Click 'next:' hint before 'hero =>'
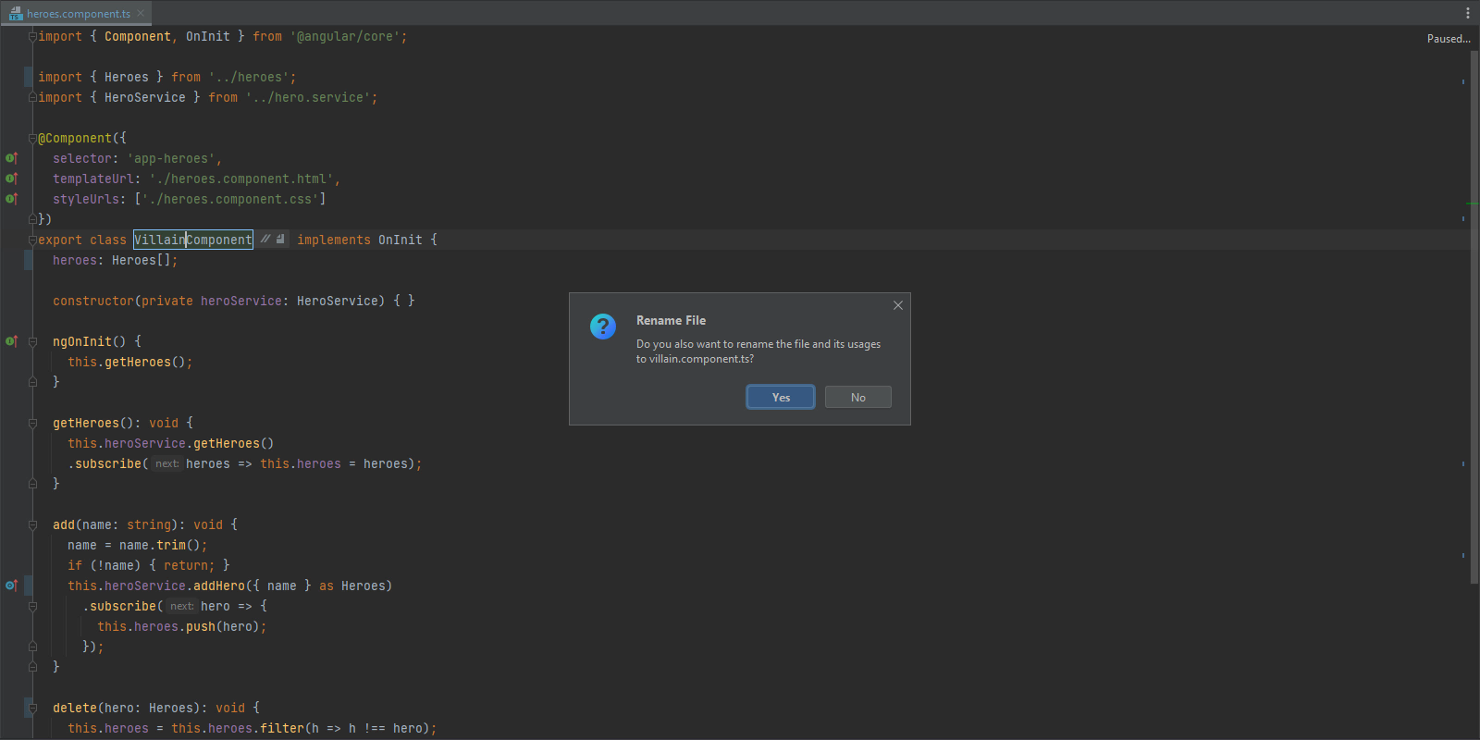This screenshot has height=740, width=1480. coord(181,606)
